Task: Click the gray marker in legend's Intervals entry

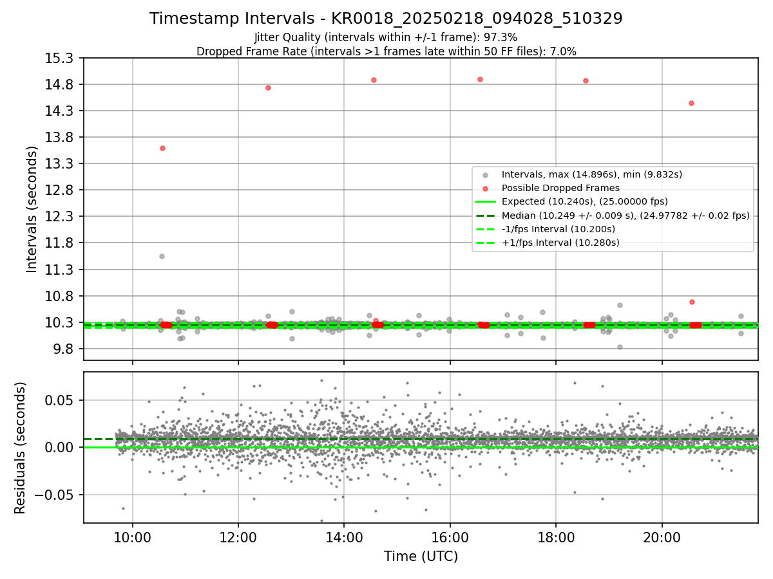Action: pyautogui.click(x=485, y=175)
